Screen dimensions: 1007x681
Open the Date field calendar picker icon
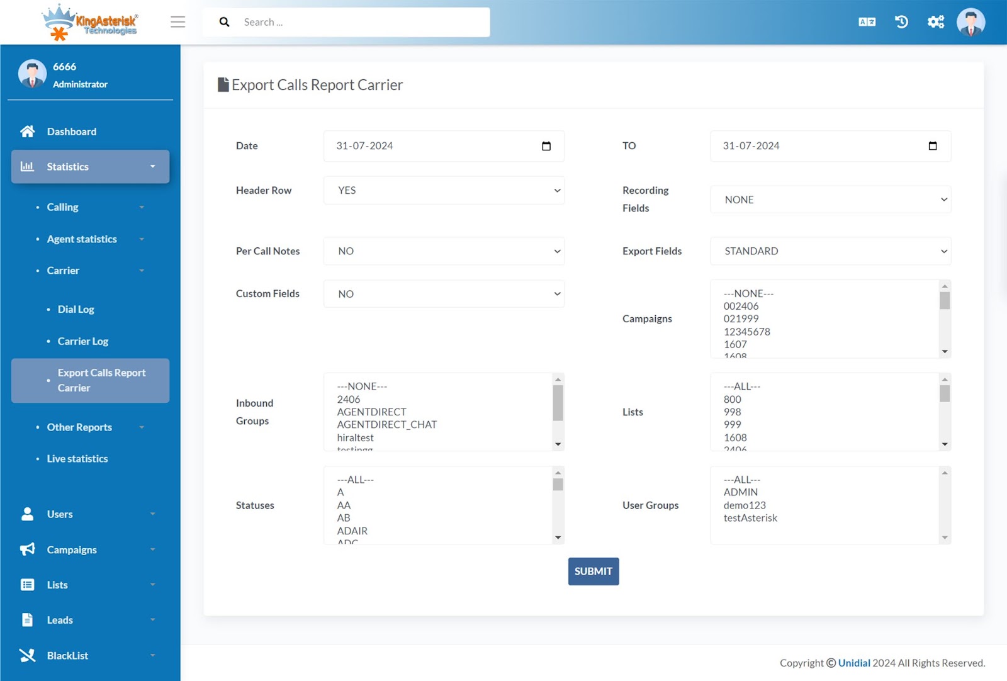[x=546, y=146]
